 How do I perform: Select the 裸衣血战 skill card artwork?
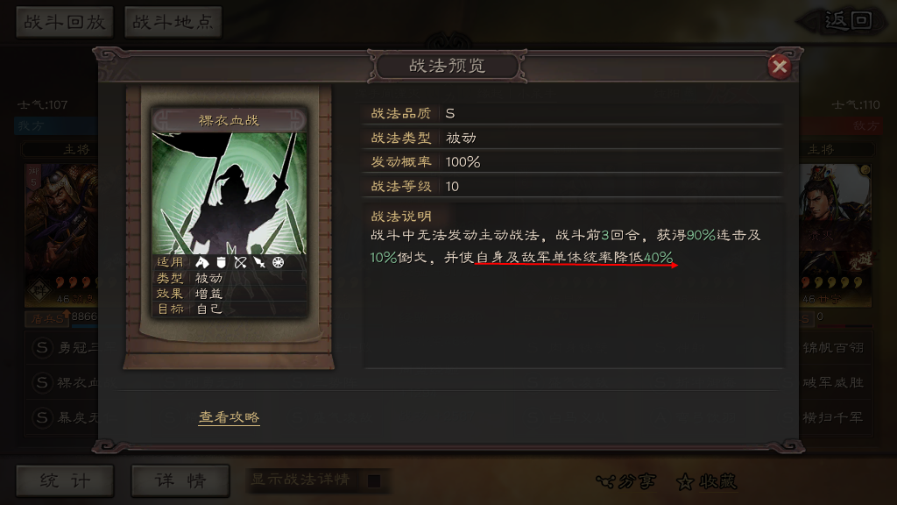click(230, 194)
